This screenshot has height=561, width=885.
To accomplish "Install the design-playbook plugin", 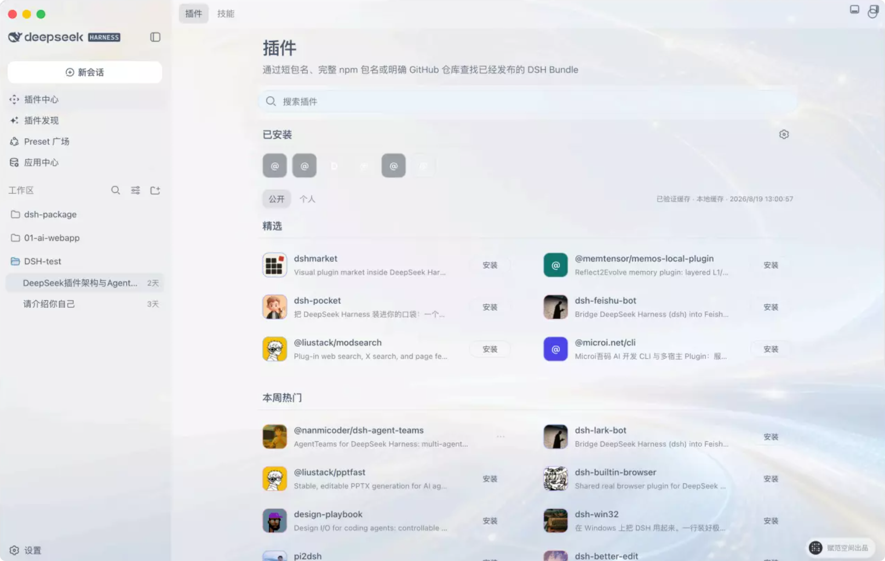I will click(490, 521).
